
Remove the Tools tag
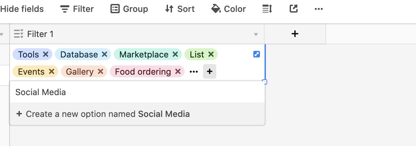tap(46, 55)
